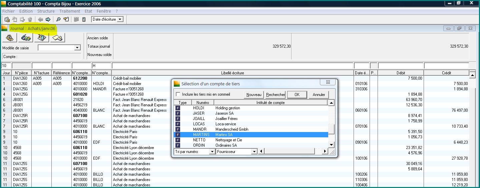Select the 'Holding gestion' row
The image size is (480, 188).
tap(251, 108)
